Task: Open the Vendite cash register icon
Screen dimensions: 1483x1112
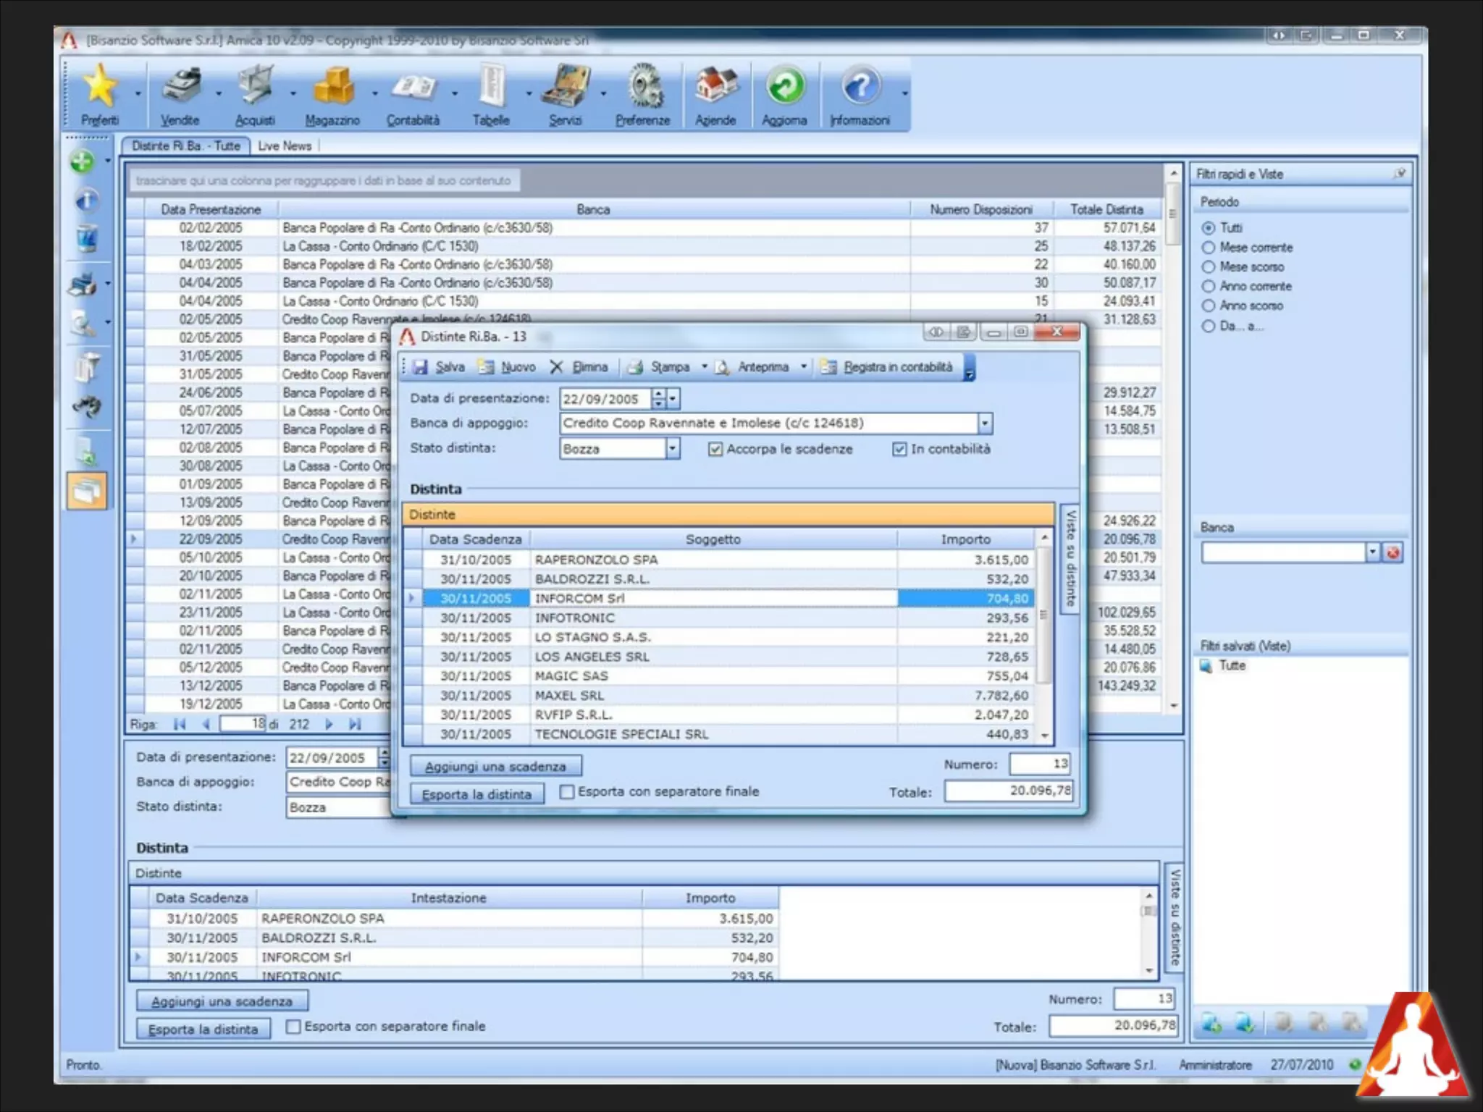Action: click(x=181, y=87)
